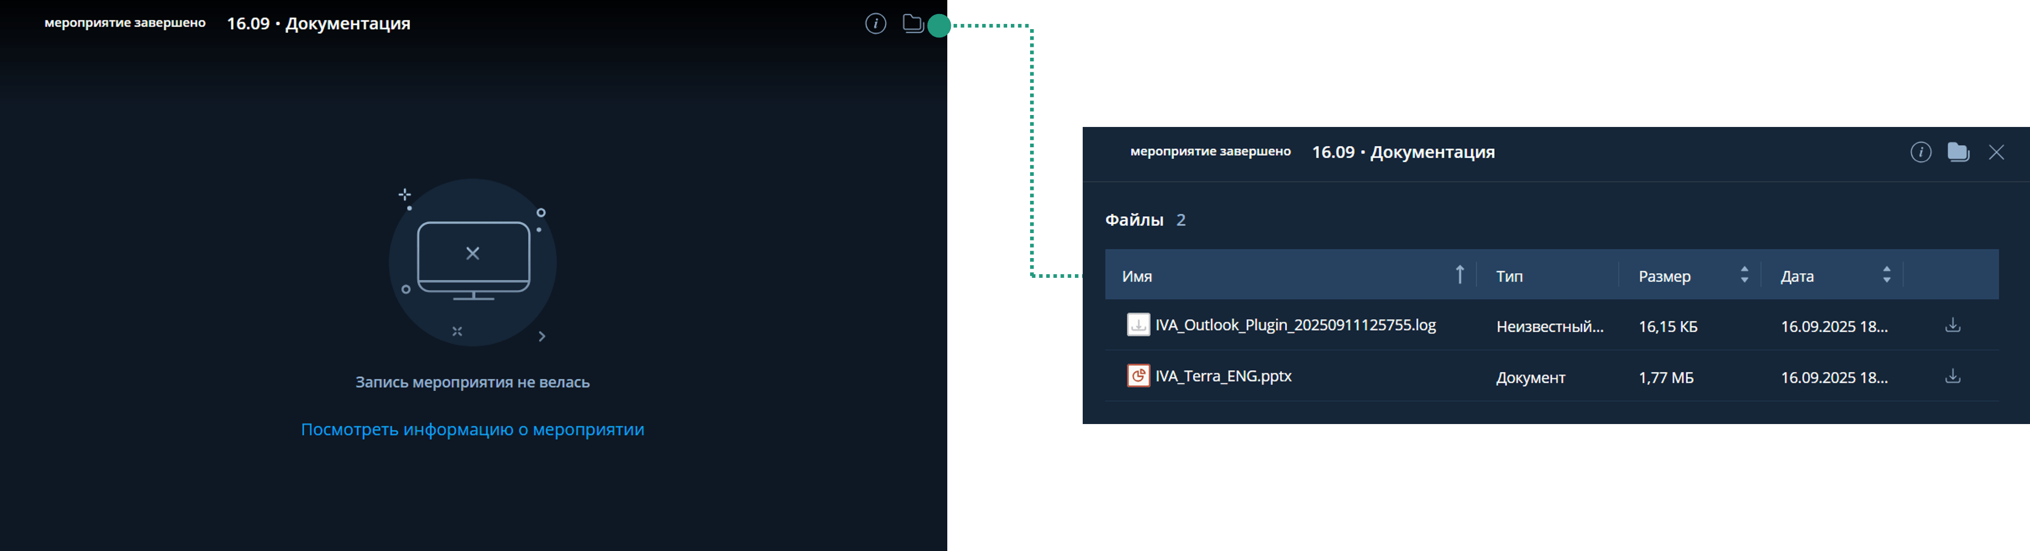Expand sort arrows in the Размер column

[1744, 275]
